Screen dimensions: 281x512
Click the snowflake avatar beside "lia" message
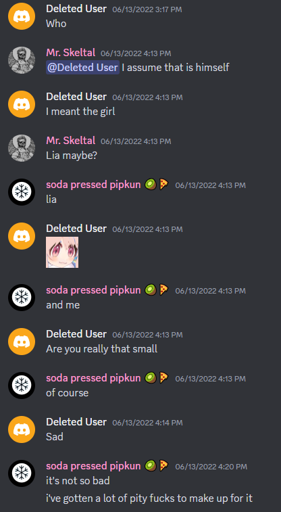point(22,192)
